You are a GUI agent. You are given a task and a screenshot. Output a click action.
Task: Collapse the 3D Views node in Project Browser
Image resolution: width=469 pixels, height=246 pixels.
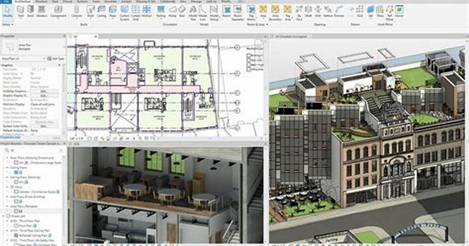pyautogui.click(x=8, y=187)
